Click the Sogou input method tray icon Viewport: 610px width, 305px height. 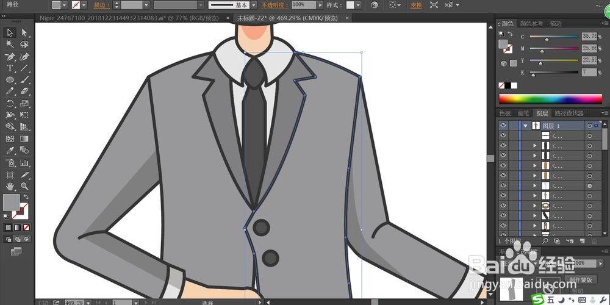click(x=537, y=300)
